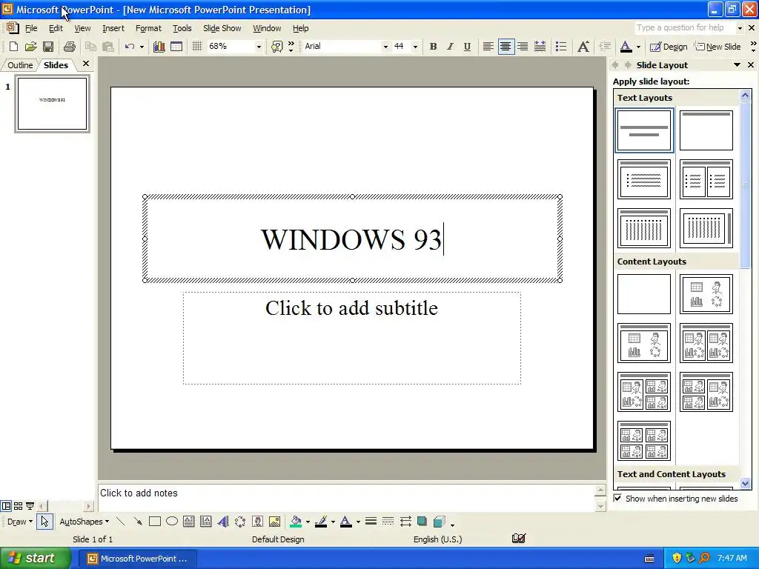This screenshot has width=759, height=569.
Task: Toggle Bold formatting
Action: (433, 47)
